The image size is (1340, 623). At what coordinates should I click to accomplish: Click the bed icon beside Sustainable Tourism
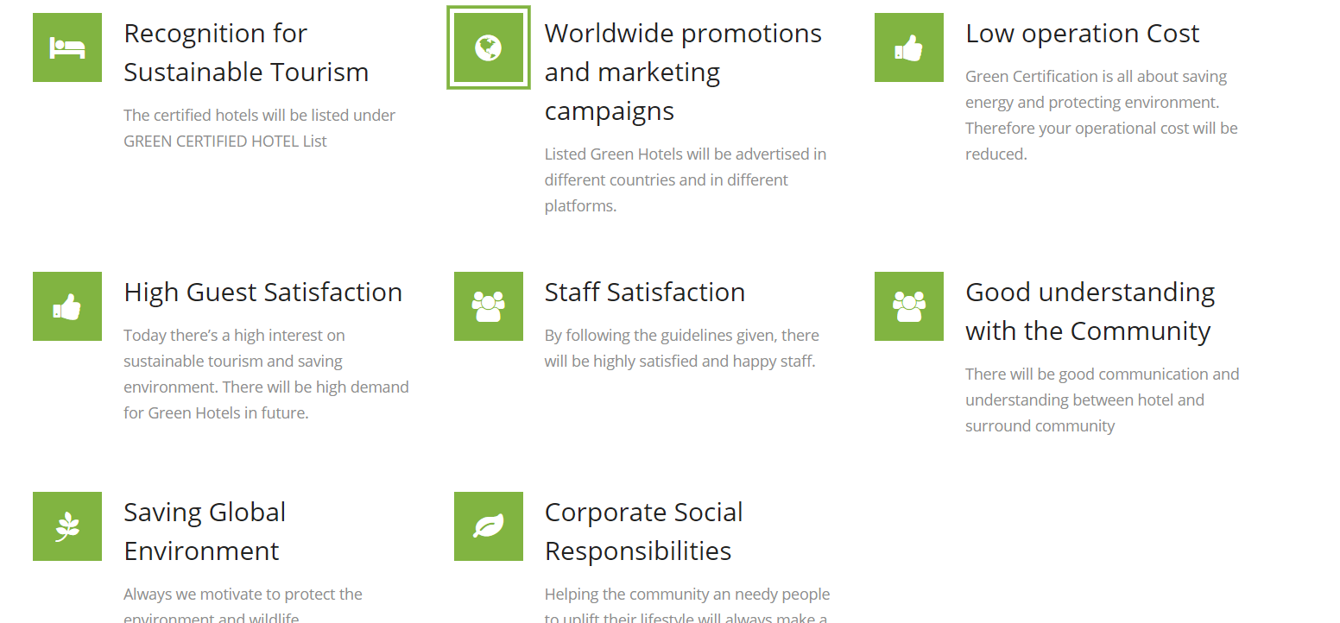point(67,47)
